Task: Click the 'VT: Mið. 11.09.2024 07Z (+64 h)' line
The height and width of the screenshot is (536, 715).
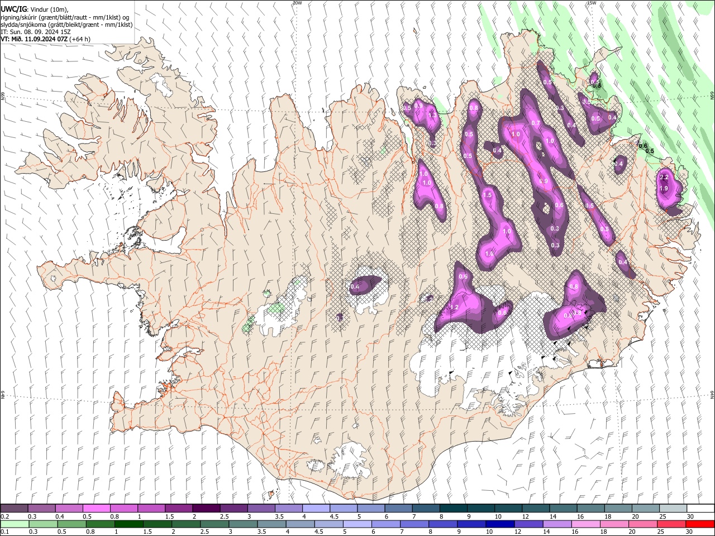Action: click(x=46, y=39)
